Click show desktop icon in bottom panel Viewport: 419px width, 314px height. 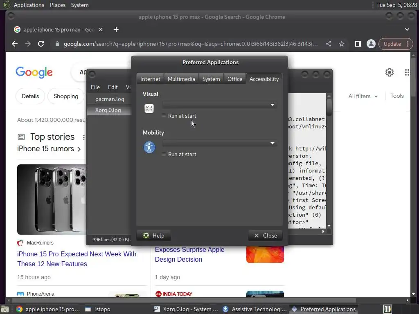pyautogui.click(x=5, y=309)
